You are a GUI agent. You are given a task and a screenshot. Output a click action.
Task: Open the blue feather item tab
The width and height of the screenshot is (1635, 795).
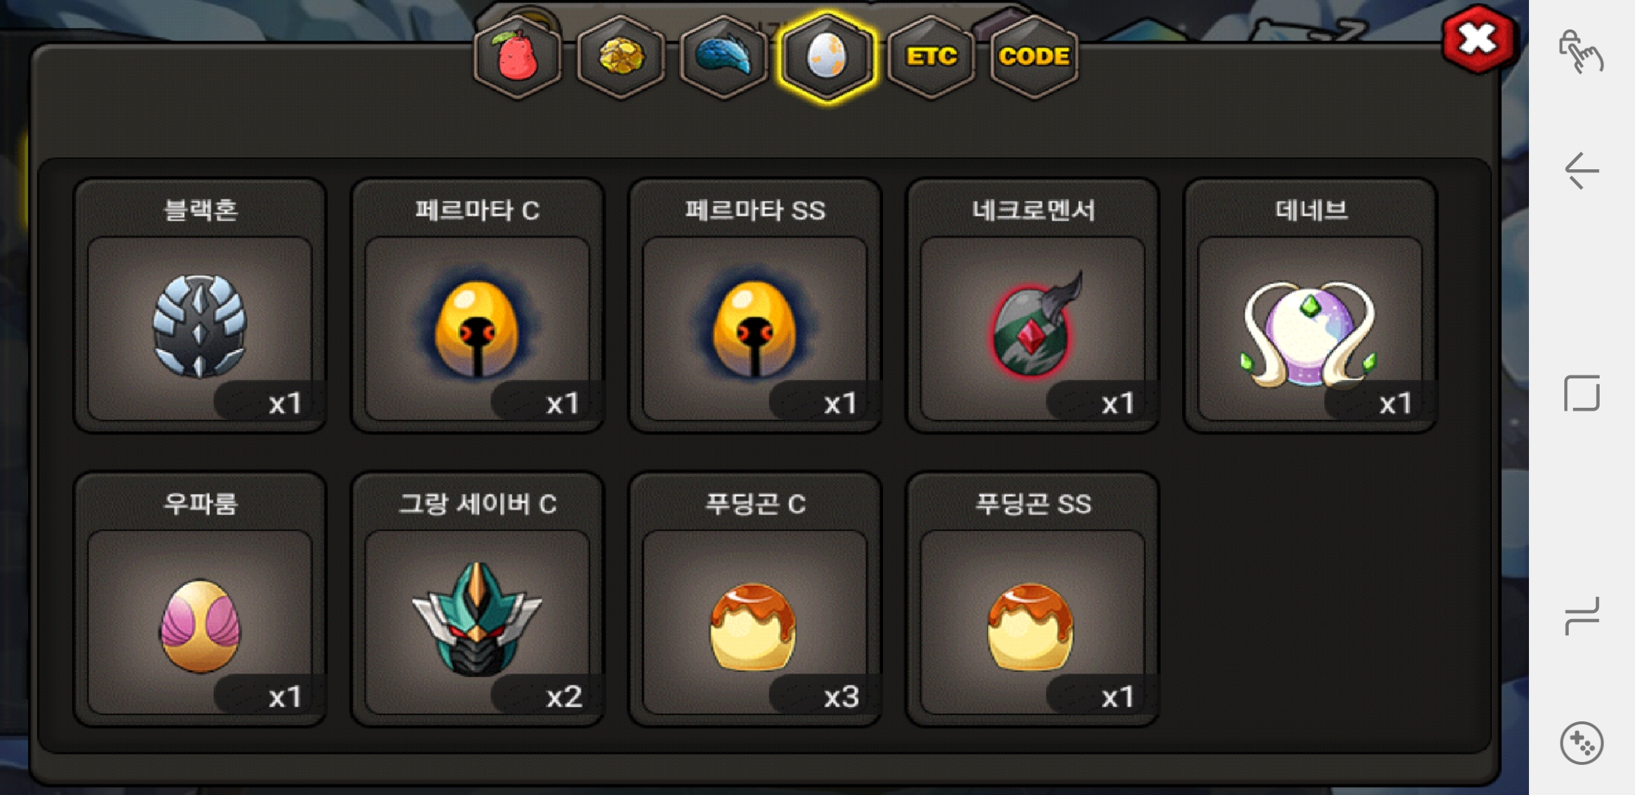click(x=724, y=57)
